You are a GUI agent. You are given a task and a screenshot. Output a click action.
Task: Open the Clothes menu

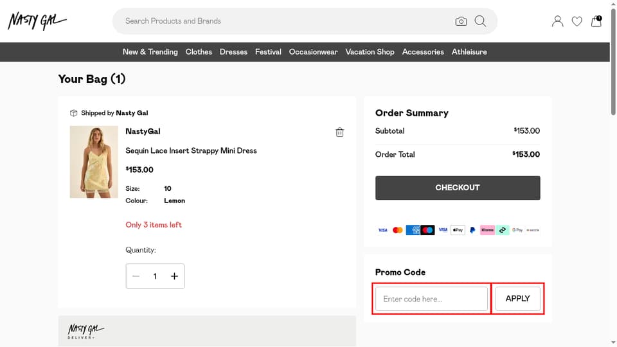[x=199, y=52]
